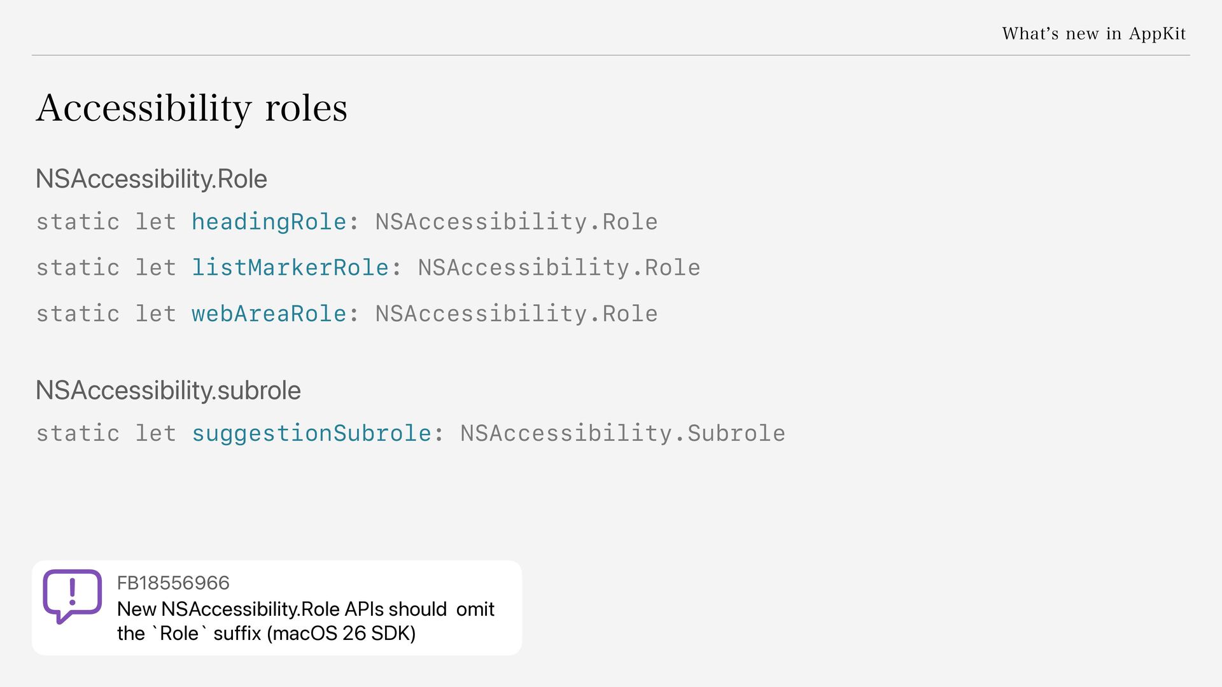Click the headingRole identifier
Viewport: 1222px width, 687px height.
pyautogui.click(x=269, y=222)
